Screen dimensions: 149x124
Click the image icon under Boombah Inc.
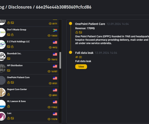pyautogui.click(x=8, y=59)
